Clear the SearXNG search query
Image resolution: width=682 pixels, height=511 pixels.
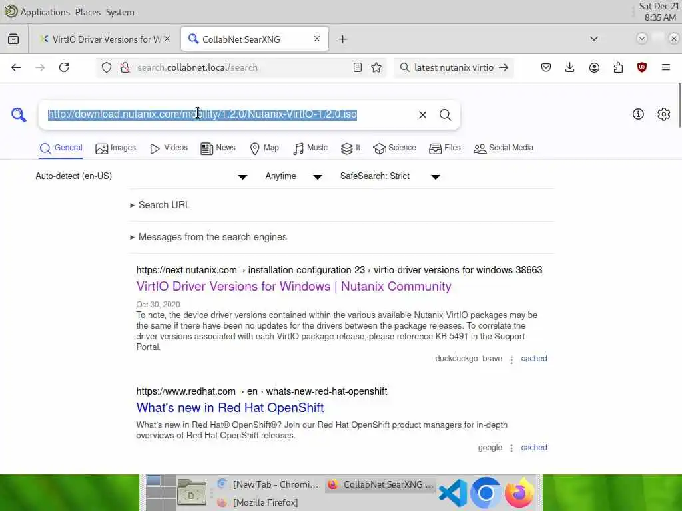[422, 114]
